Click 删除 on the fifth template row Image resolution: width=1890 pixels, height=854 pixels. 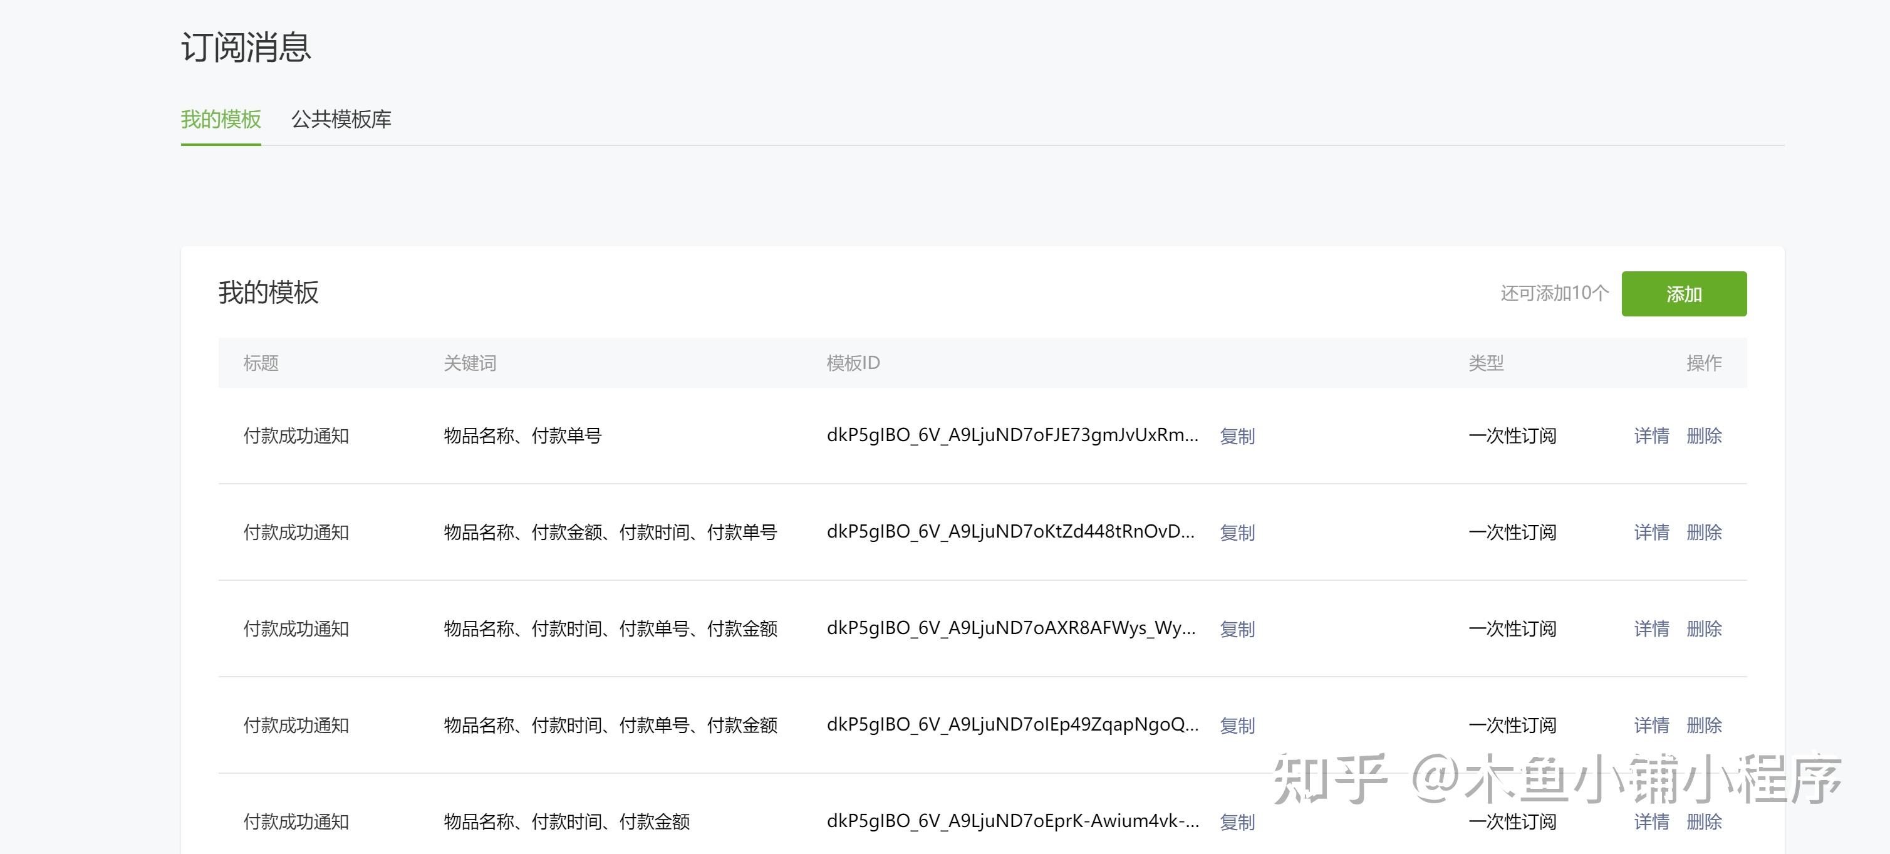click(x=1704, y=821)
